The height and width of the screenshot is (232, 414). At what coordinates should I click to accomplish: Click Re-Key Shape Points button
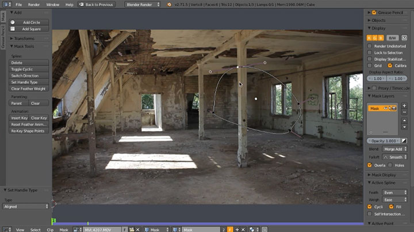point(29,131)
